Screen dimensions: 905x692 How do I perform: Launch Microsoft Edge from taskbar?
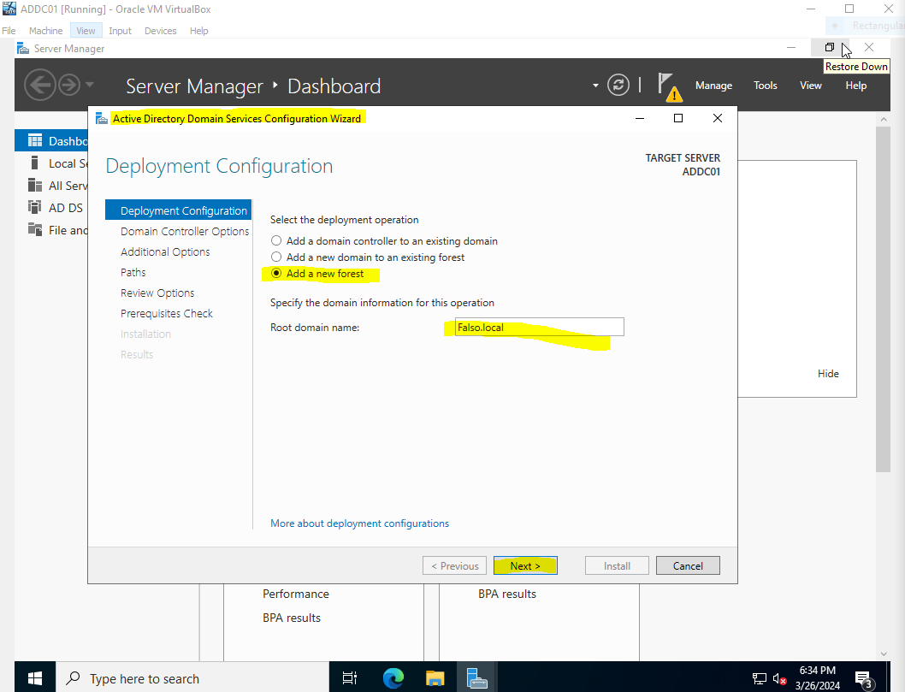(x=393, y=678)
